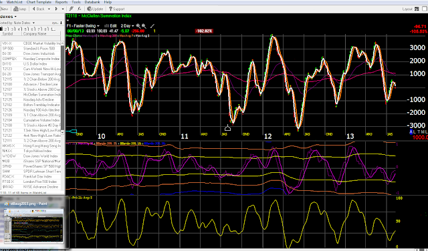Click the lightning-bolt icon in the toolbar
Viewport: 428px width, 251px height.
pyautogui.click(x=72, y=9)
